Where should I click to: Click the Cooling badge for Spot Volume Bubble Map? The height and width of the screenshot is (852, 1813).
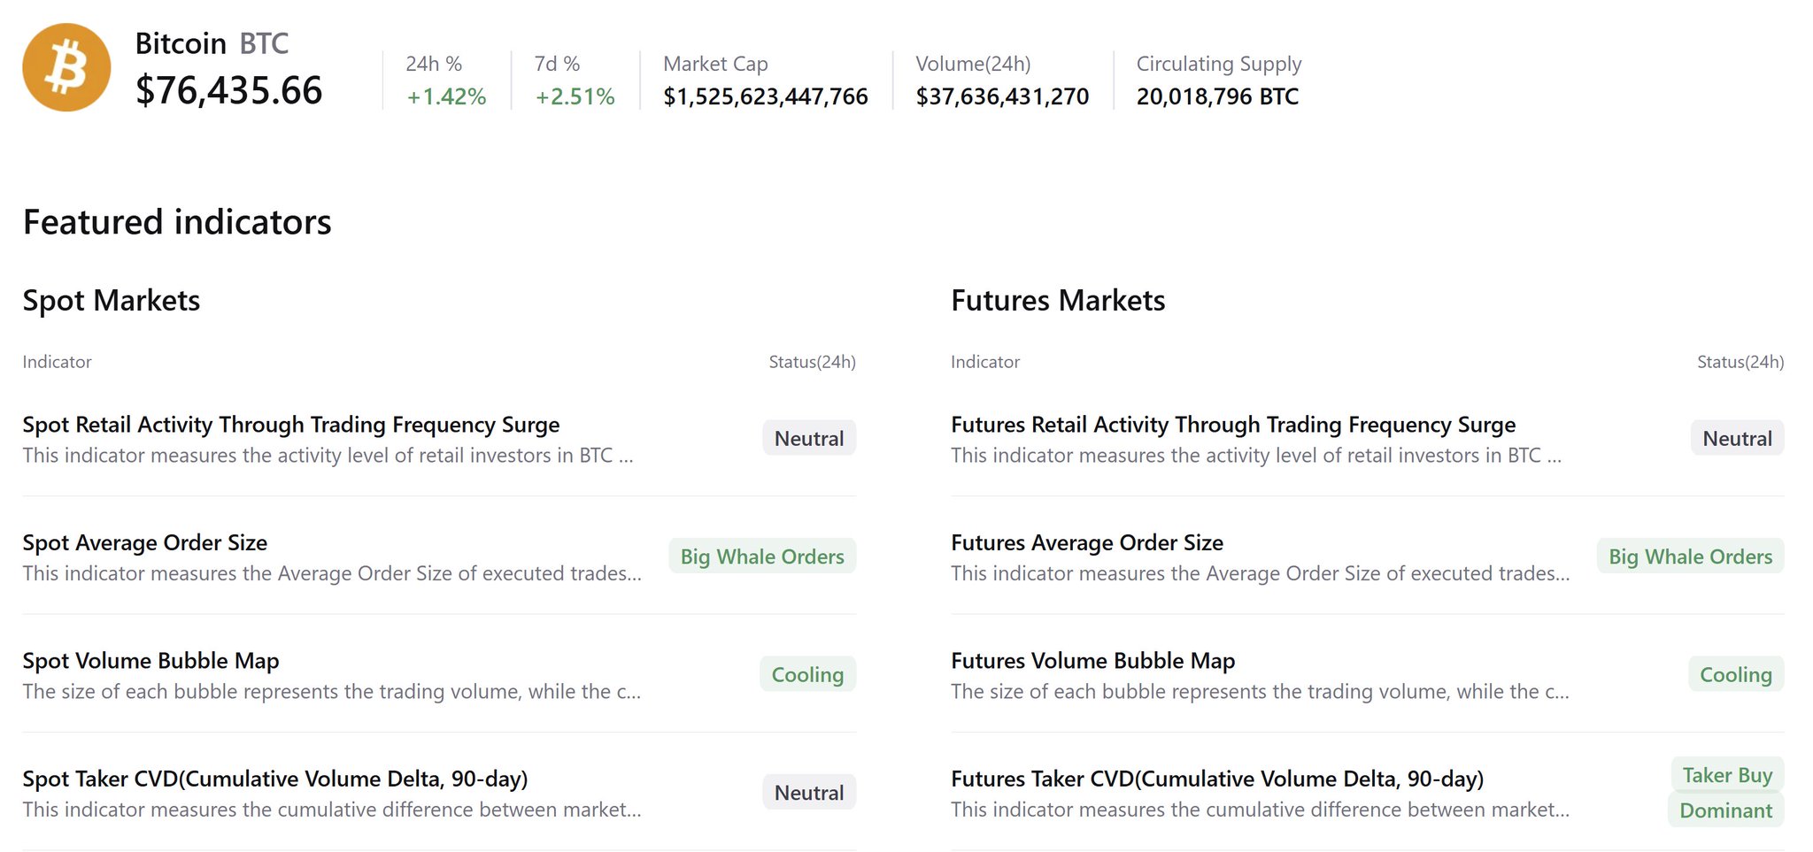(x=807, y=674)
